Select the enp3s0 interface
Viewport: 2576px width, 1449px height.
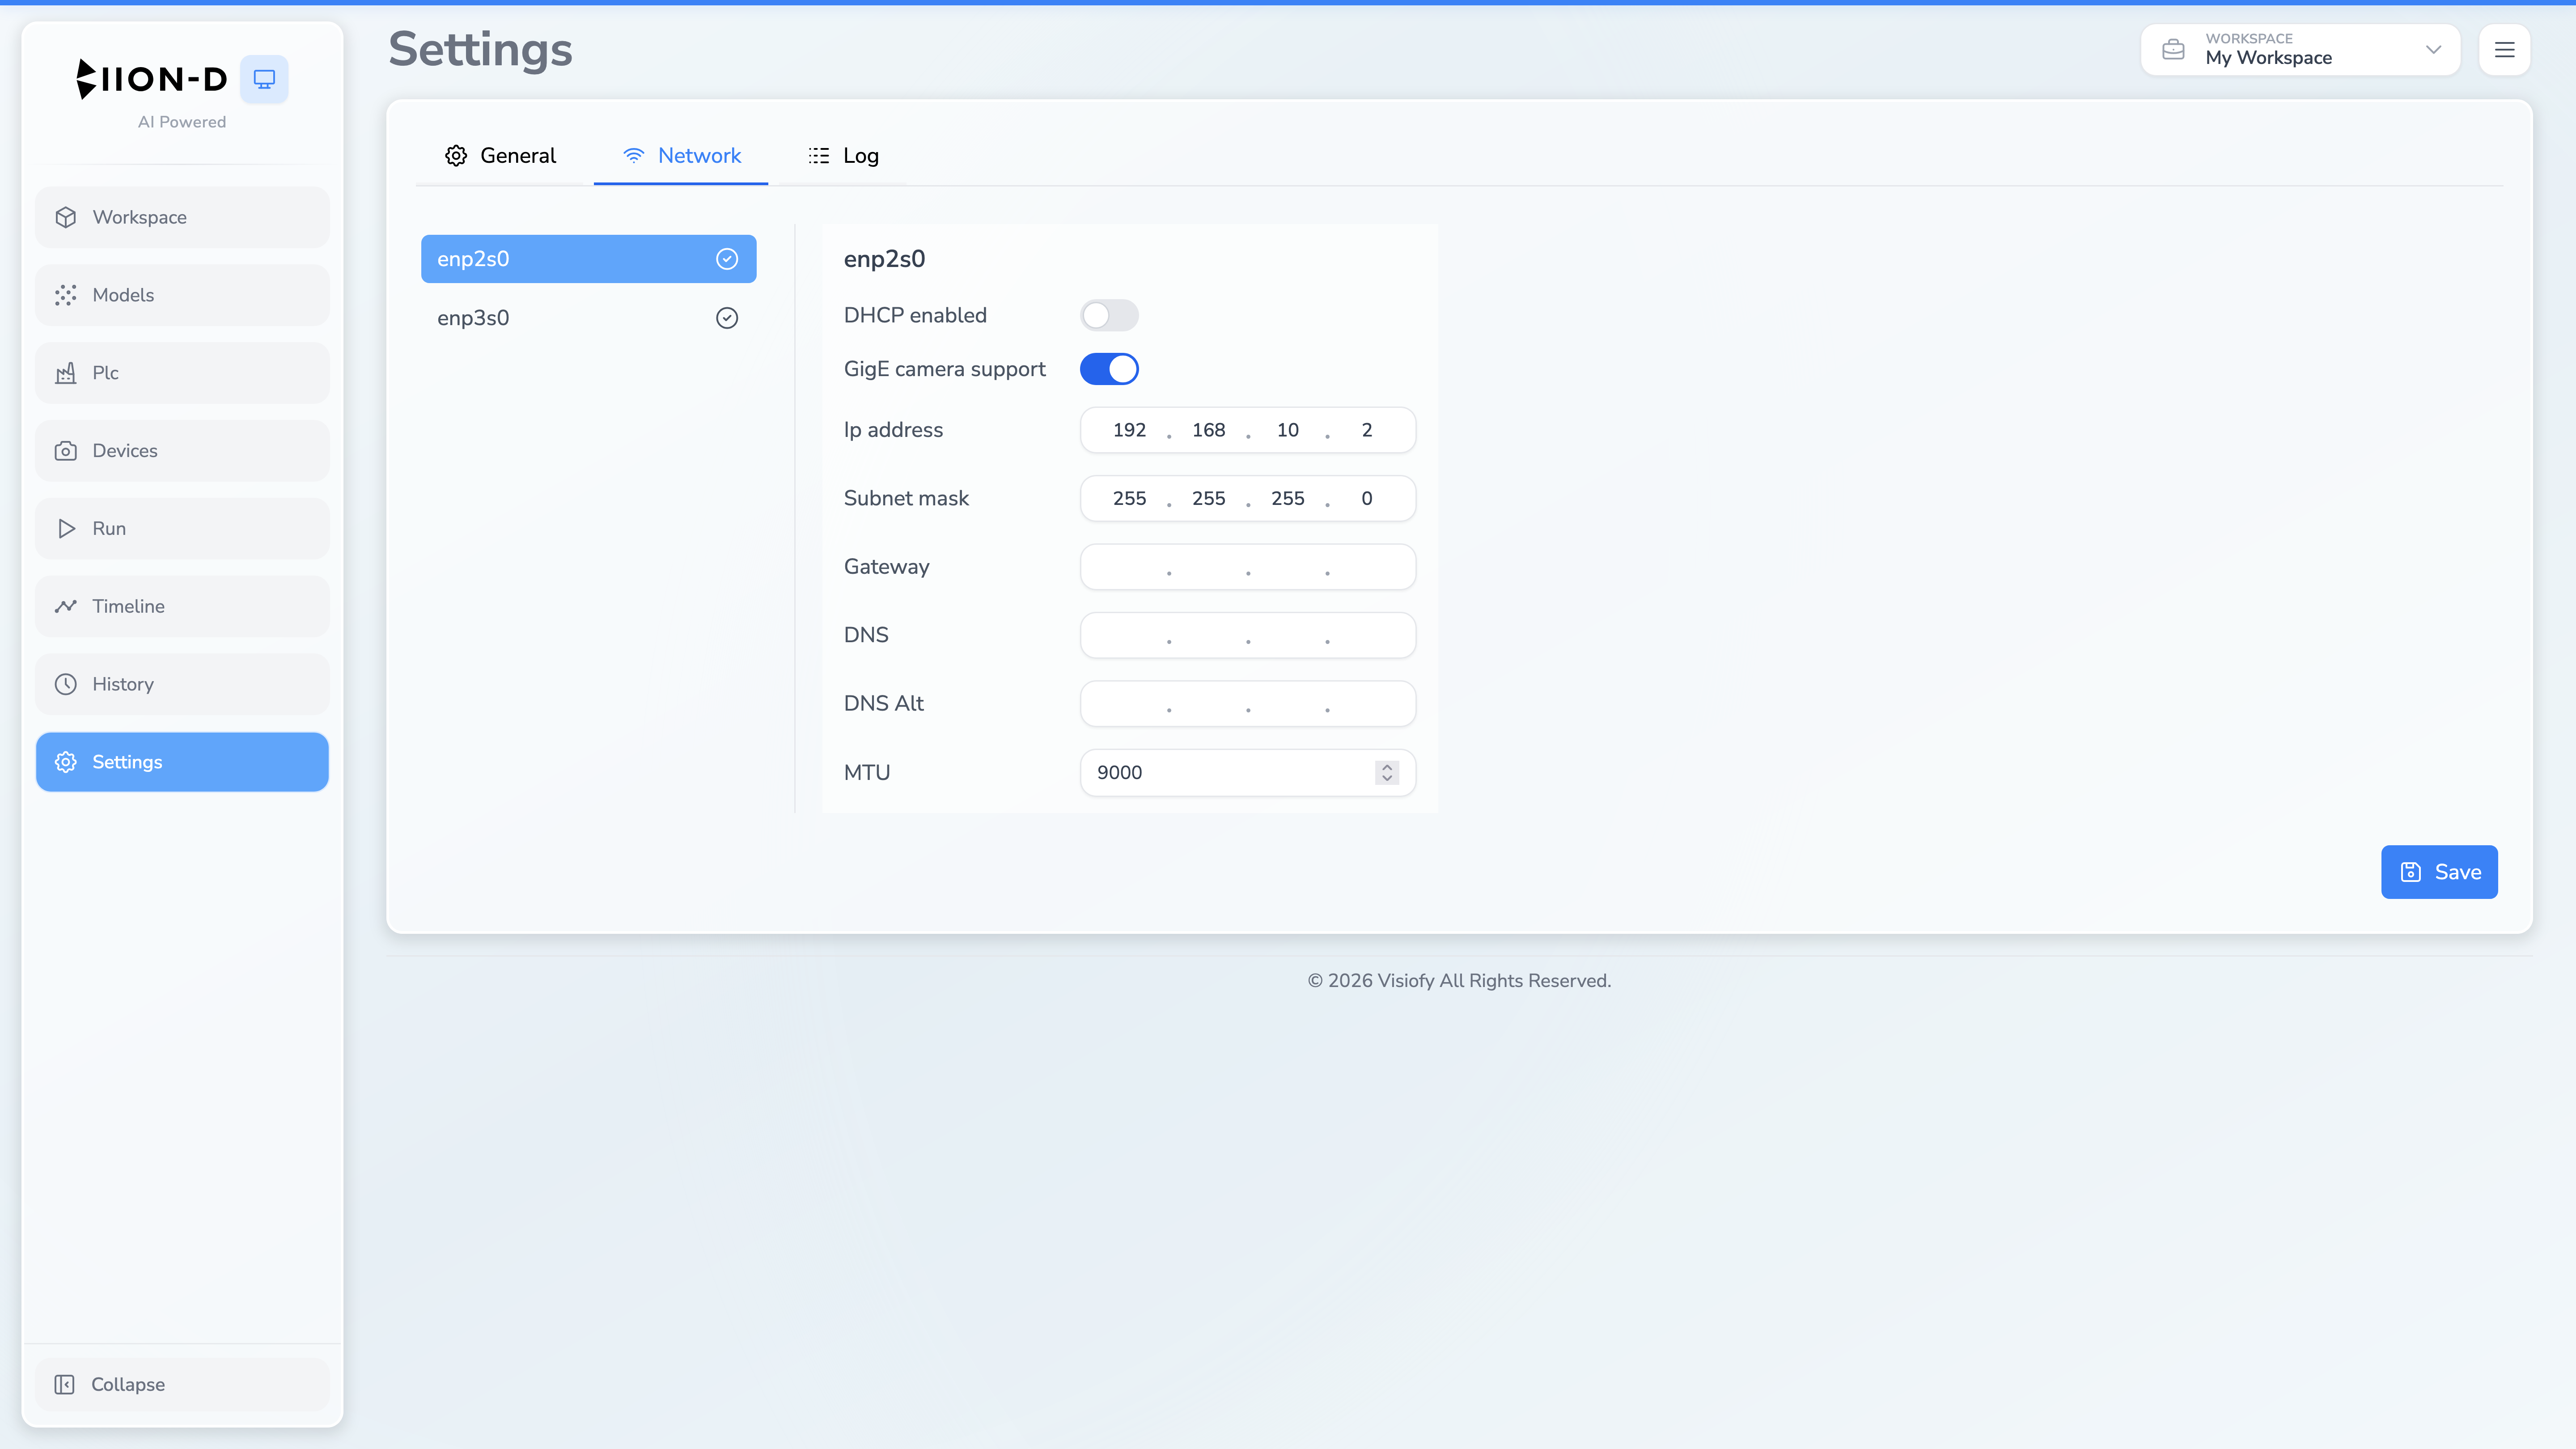pos(588,318)
